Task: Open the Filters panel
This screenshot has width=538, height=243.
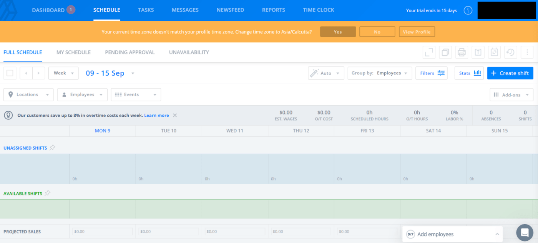Action: [432, 73]
